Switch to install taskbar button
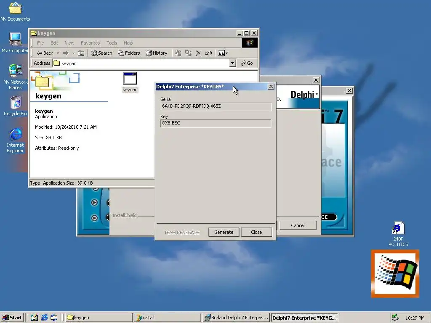Viewport: 431px width, 323px height. (168, 318)
